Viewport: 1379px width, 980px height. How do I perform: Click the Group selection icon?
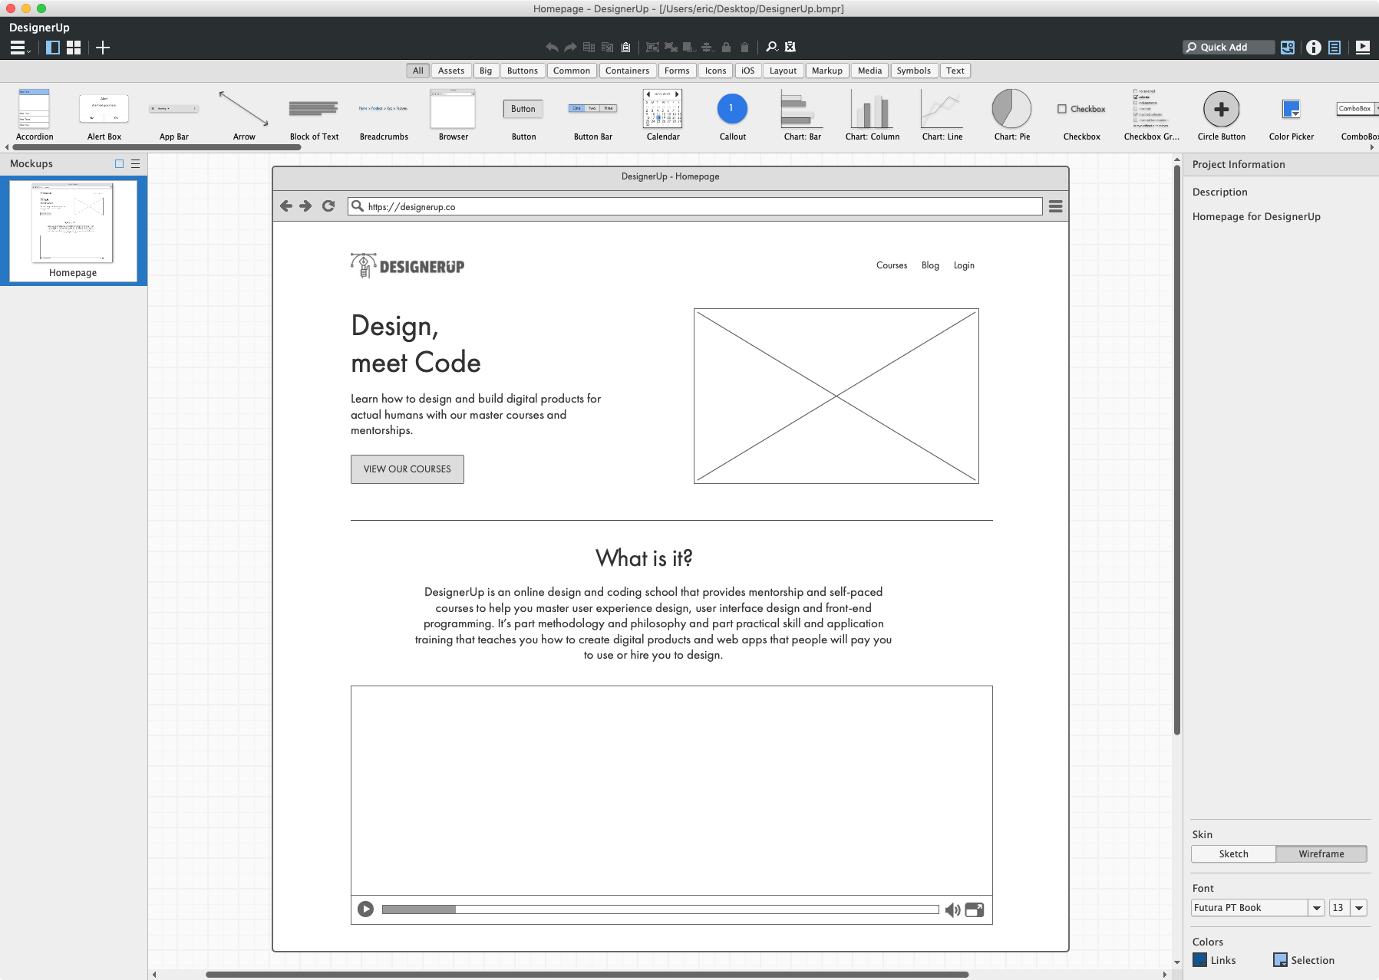point(652,48)
